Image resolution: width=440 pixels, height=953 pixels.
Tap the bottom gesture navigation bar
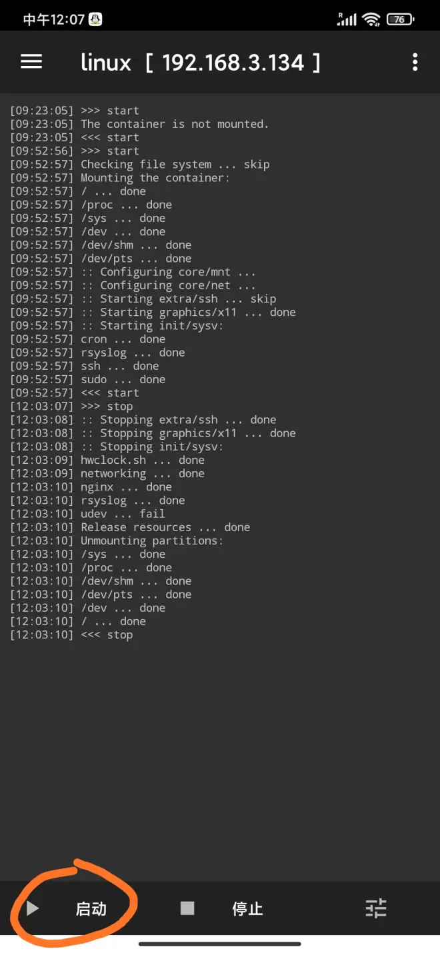click(220, 944)
